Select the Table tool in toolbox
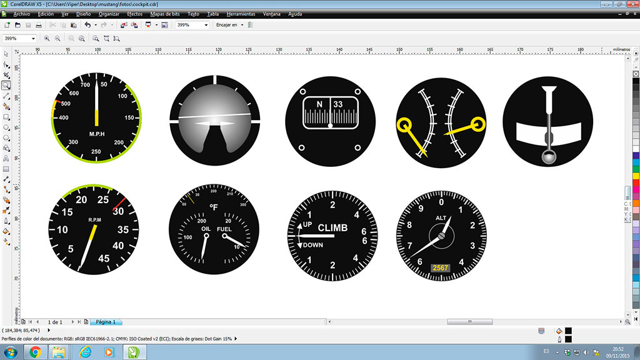The image size is (640, 360). click(x=6, y=169)
